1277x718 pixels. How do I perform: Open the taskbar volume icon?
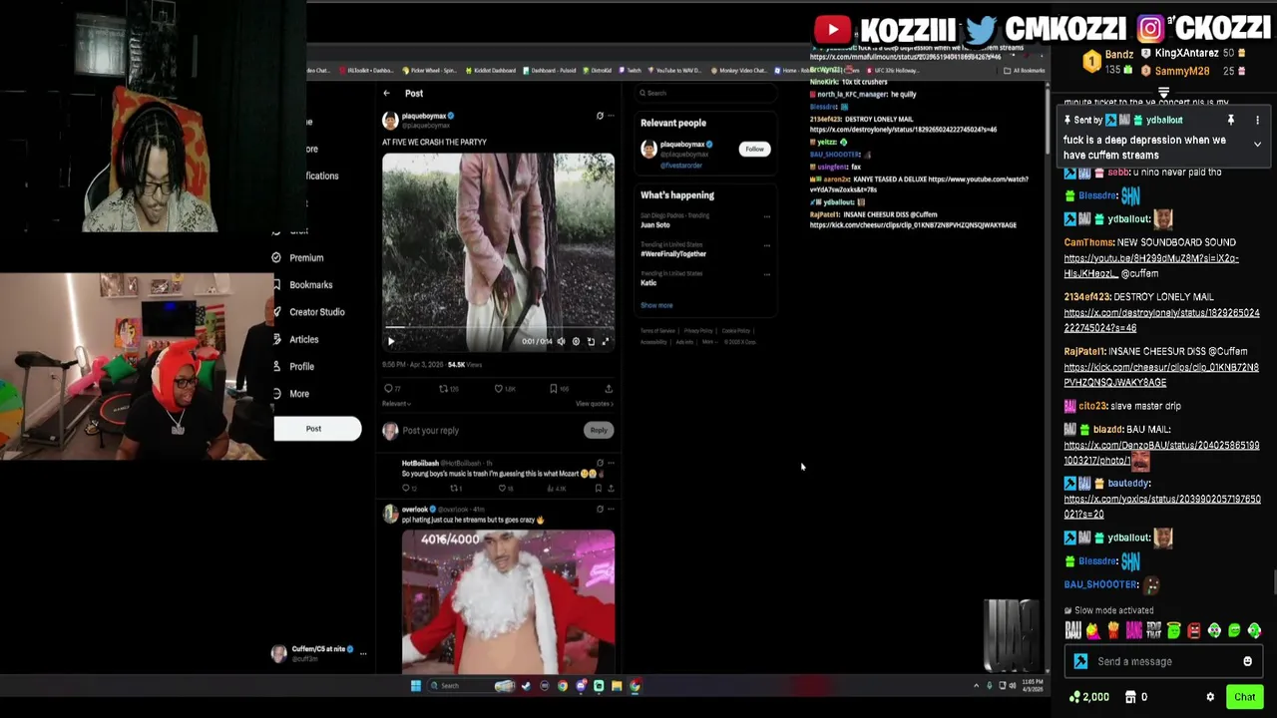pos(1012,686)
